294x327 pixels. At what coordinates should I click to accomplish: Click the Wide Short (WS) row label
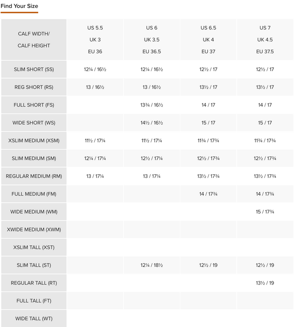click(x=34, y=123)
